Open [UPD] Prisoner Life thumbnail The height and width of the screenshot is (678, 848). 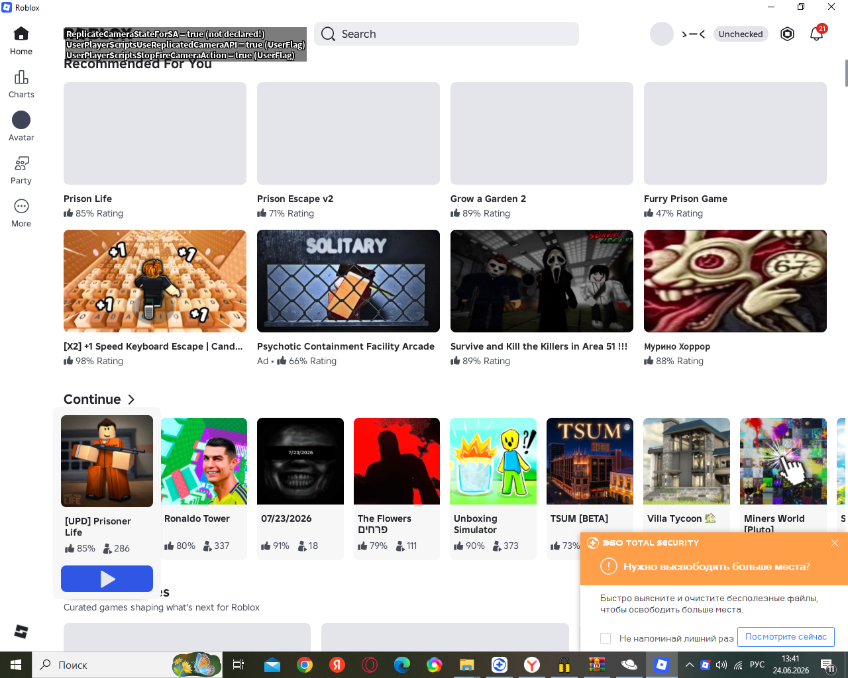(x=107, y=461)
